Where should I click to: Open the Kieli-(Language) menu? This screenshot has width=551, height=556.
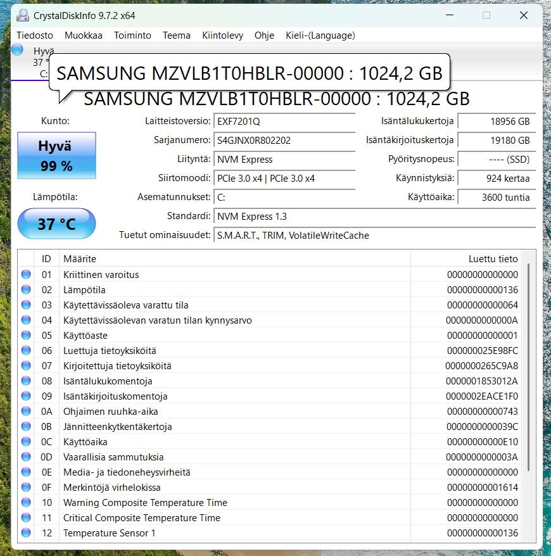coord(320,35)
